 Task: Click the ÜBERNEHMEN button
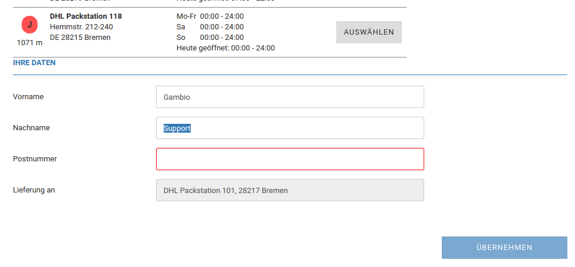click(504, 248)
